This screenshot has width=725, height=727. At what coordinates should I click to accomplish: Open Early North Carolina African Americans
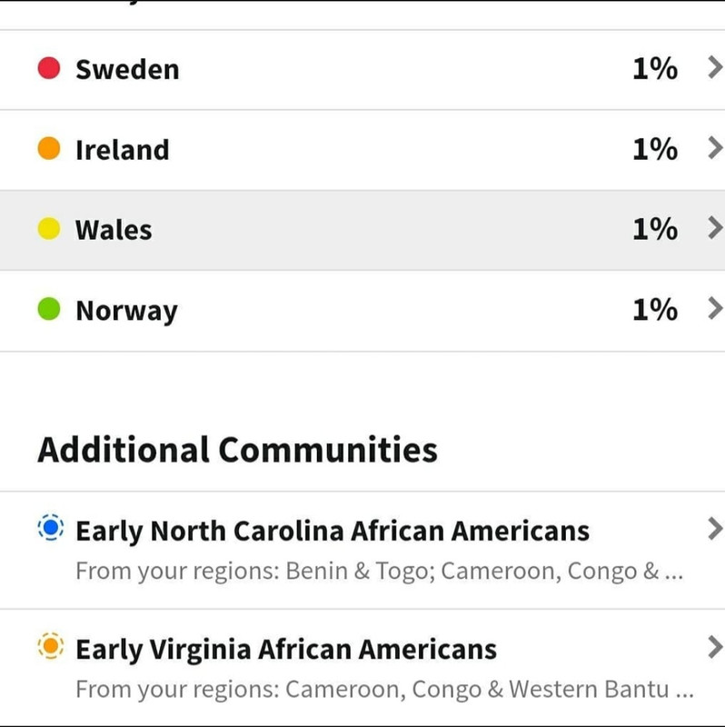(332, 530)
